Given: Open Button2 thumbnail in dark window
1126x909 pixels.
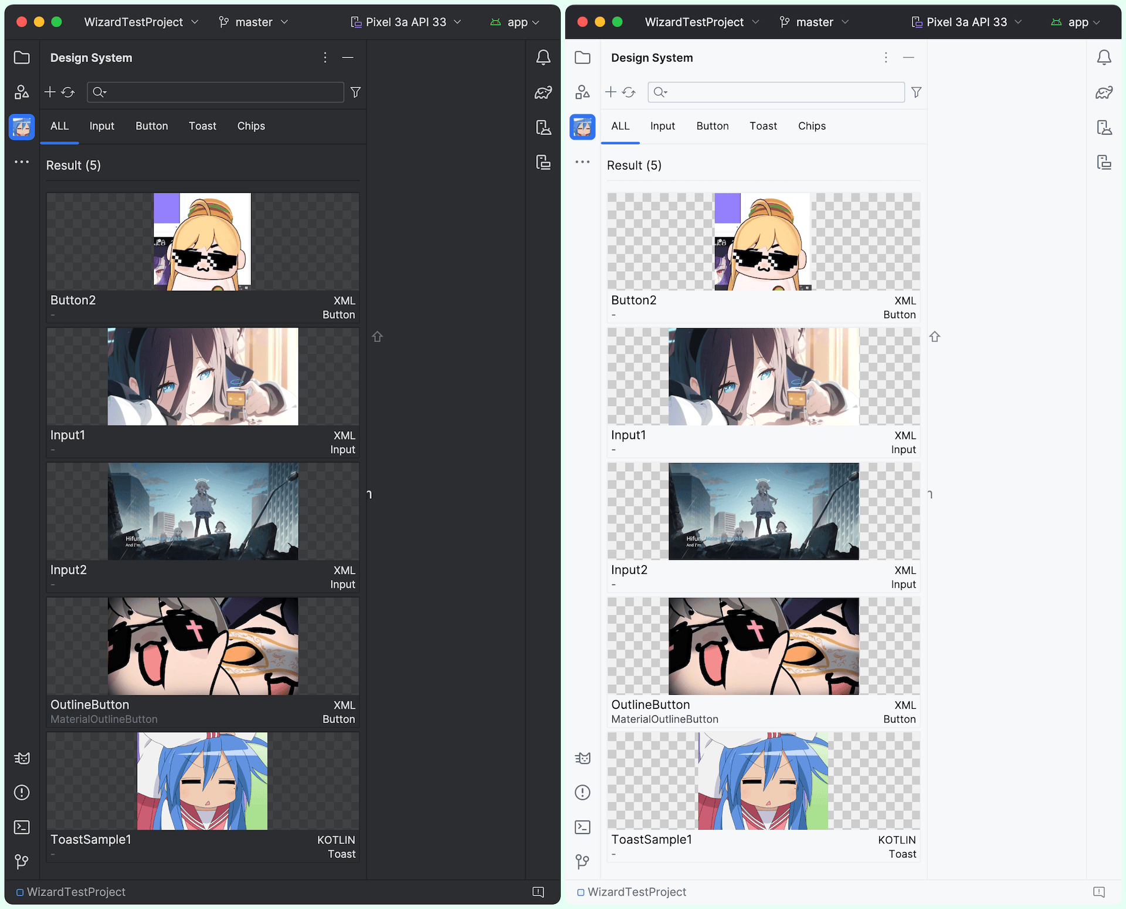Looking at the screenshot, I should click(x=203, y=242).
